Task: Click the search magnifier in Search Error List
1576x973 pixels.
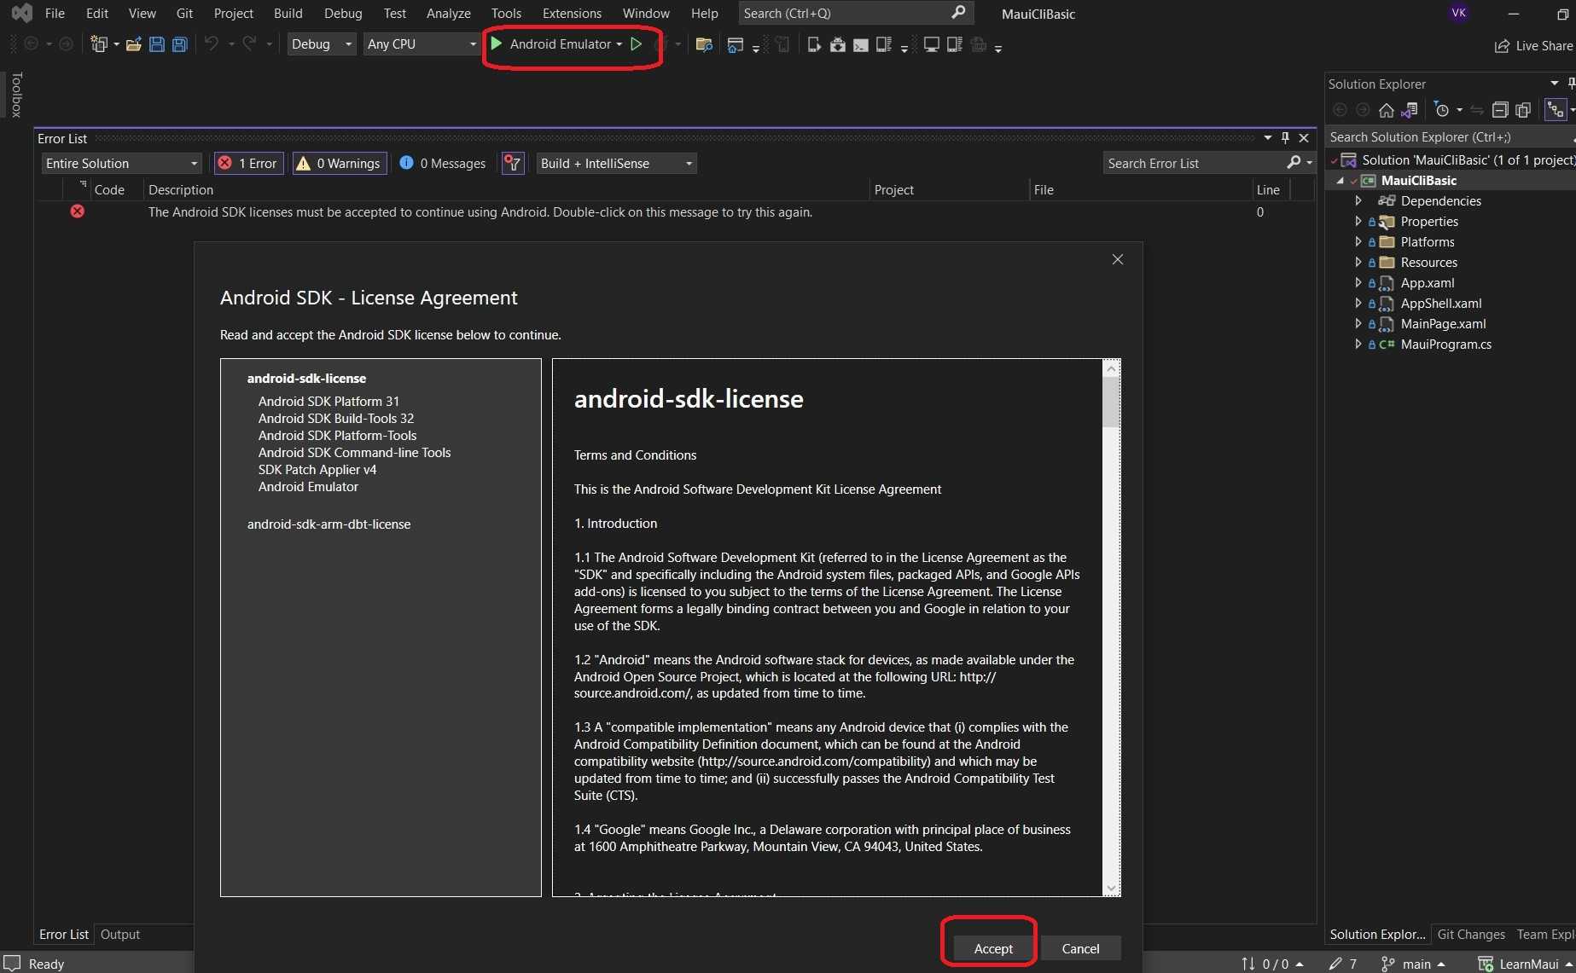Action: coord(1294,163)
